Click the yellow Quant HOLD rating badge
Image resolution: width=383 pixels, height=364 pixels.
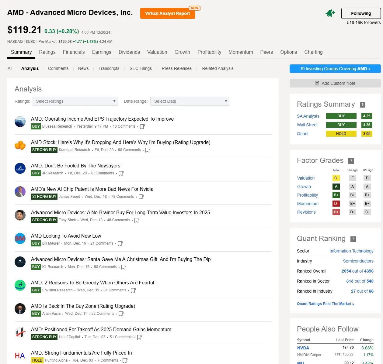click(341, 134)
